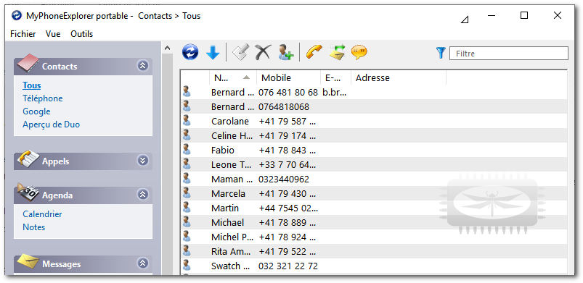This screenshot has width=583, height=283.
Task: Select the Marcela contact row
Action: [x=374, y=193]
